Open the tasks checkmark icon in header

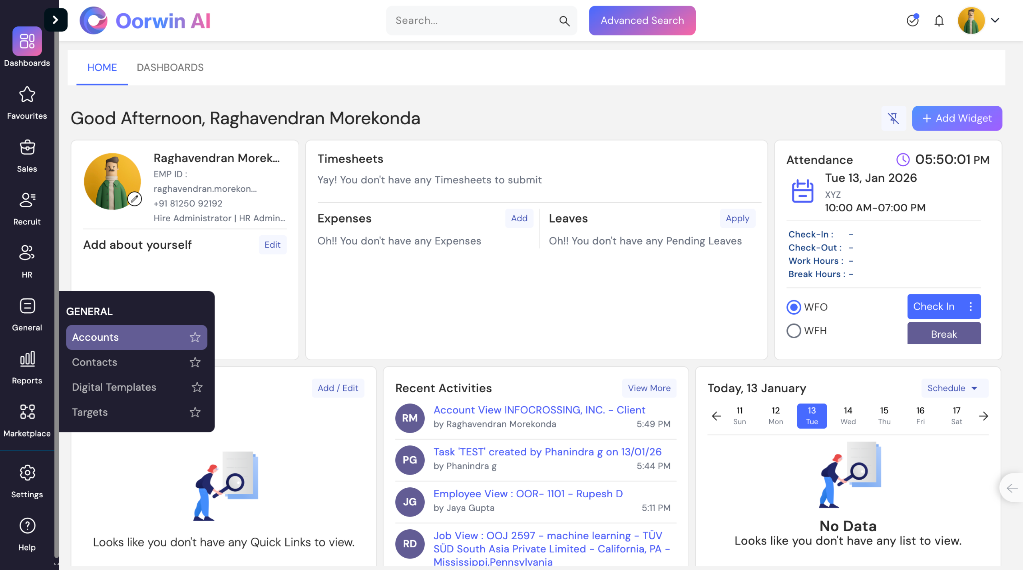point(912,20)
